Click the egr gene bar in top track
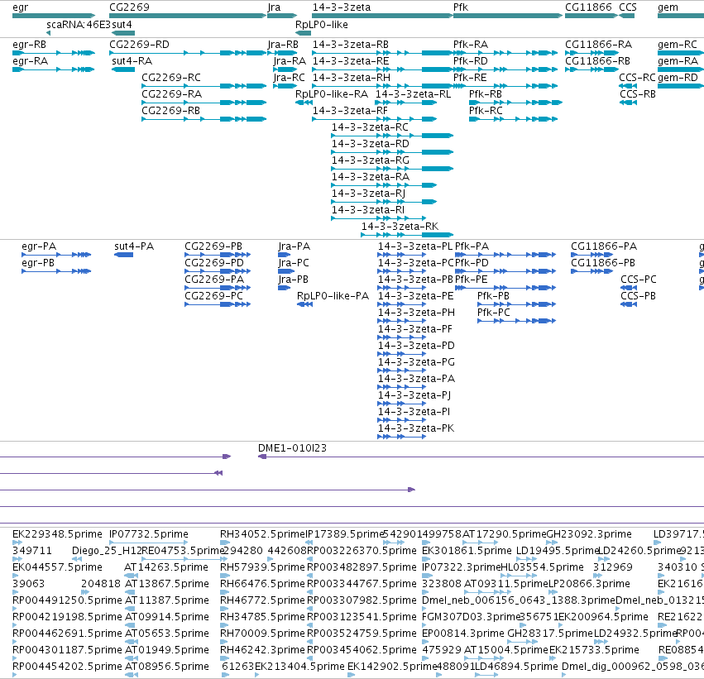The height and width of the screenshot is (679, 704). (54, 16)
